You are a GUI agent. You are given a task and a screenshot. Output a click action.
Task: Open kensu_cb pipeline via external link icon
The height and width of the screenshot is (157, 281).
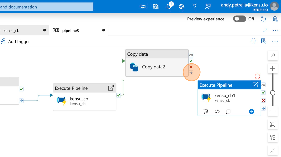coord(111,88)
